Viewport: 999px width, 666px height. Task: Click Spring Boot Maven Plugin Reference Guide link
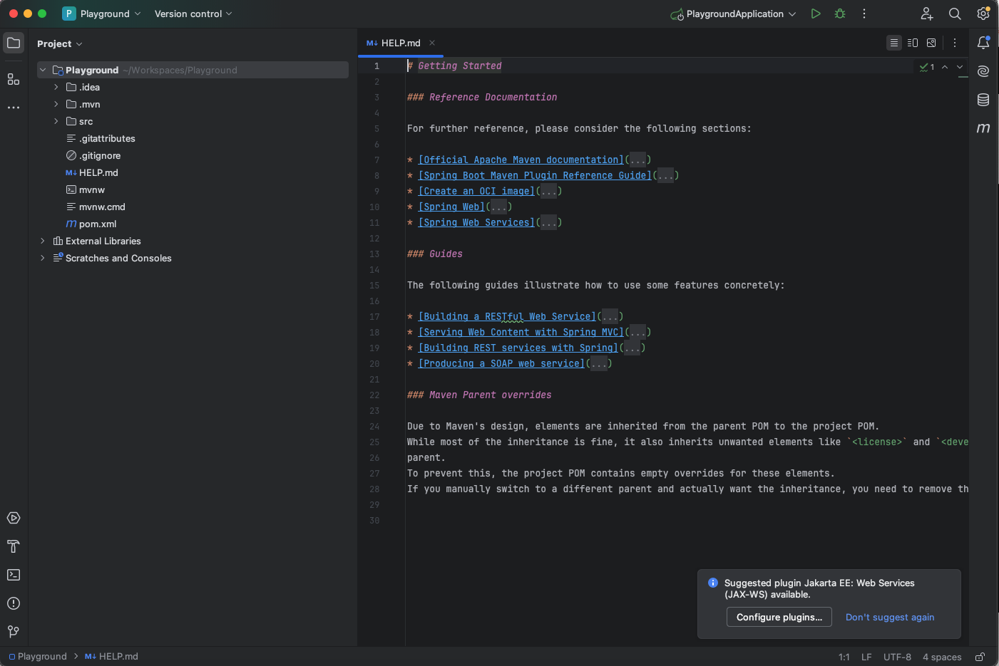[x=535, y=175]
